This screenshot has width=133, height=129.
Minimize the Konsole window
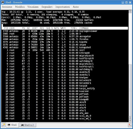point(123,2)
